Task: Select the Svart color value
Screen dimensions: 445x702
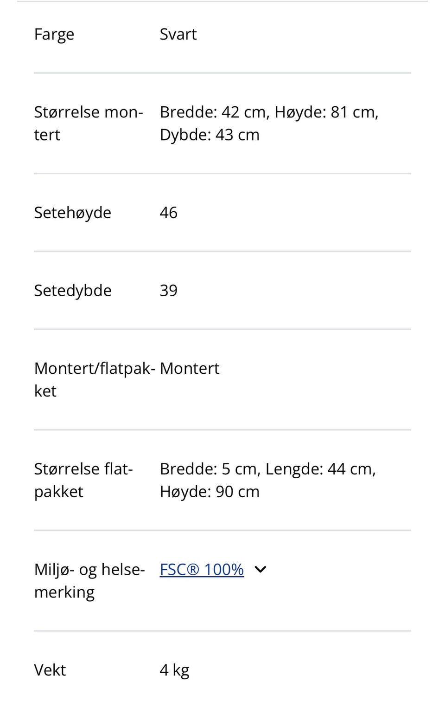Action: [178, 34]
